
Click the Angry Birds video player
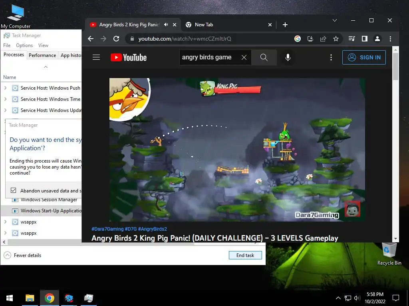pyautogui.click(x=237, y=150)
